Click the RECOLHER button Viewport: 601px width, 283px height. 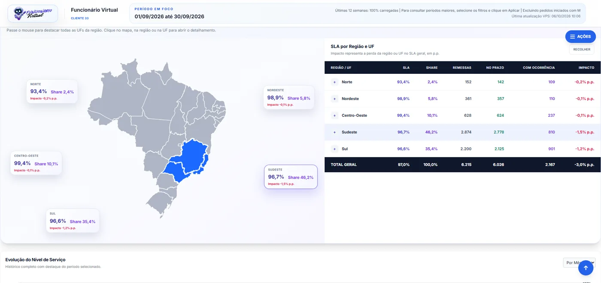coord(582,49)
